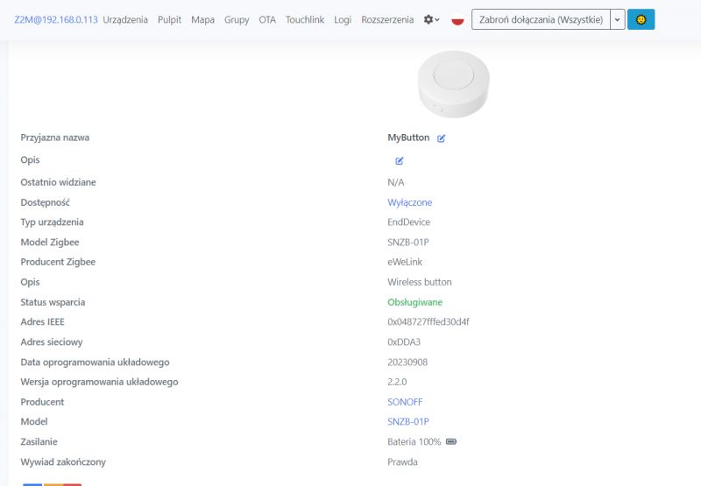Click the IEEE address 0x048727fffed30d4f
701x486 pixels.
pyautogui.click(x=428, y=322)
